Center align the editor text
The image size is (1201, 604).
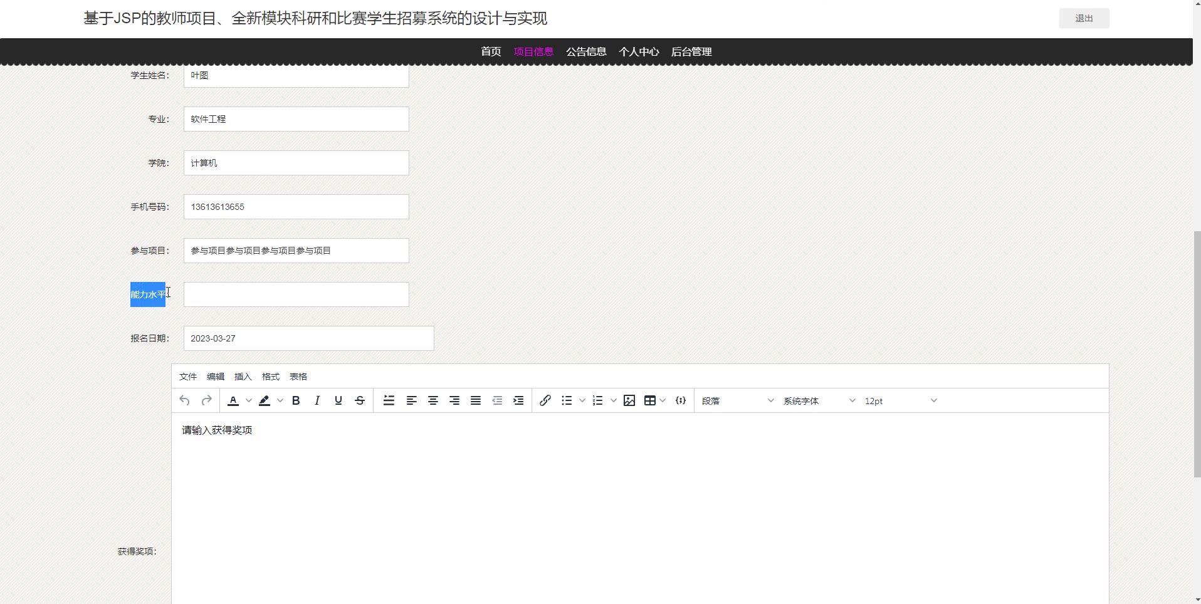pyautogui.click(x=433, y=401)
